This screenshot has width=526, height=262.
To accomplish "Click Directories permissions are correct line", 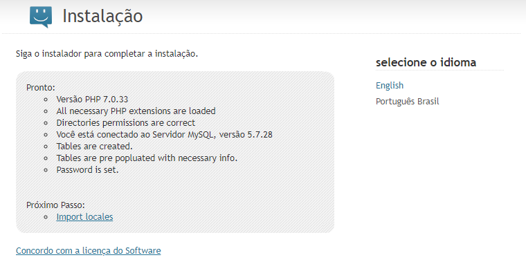I will (126, 122).
